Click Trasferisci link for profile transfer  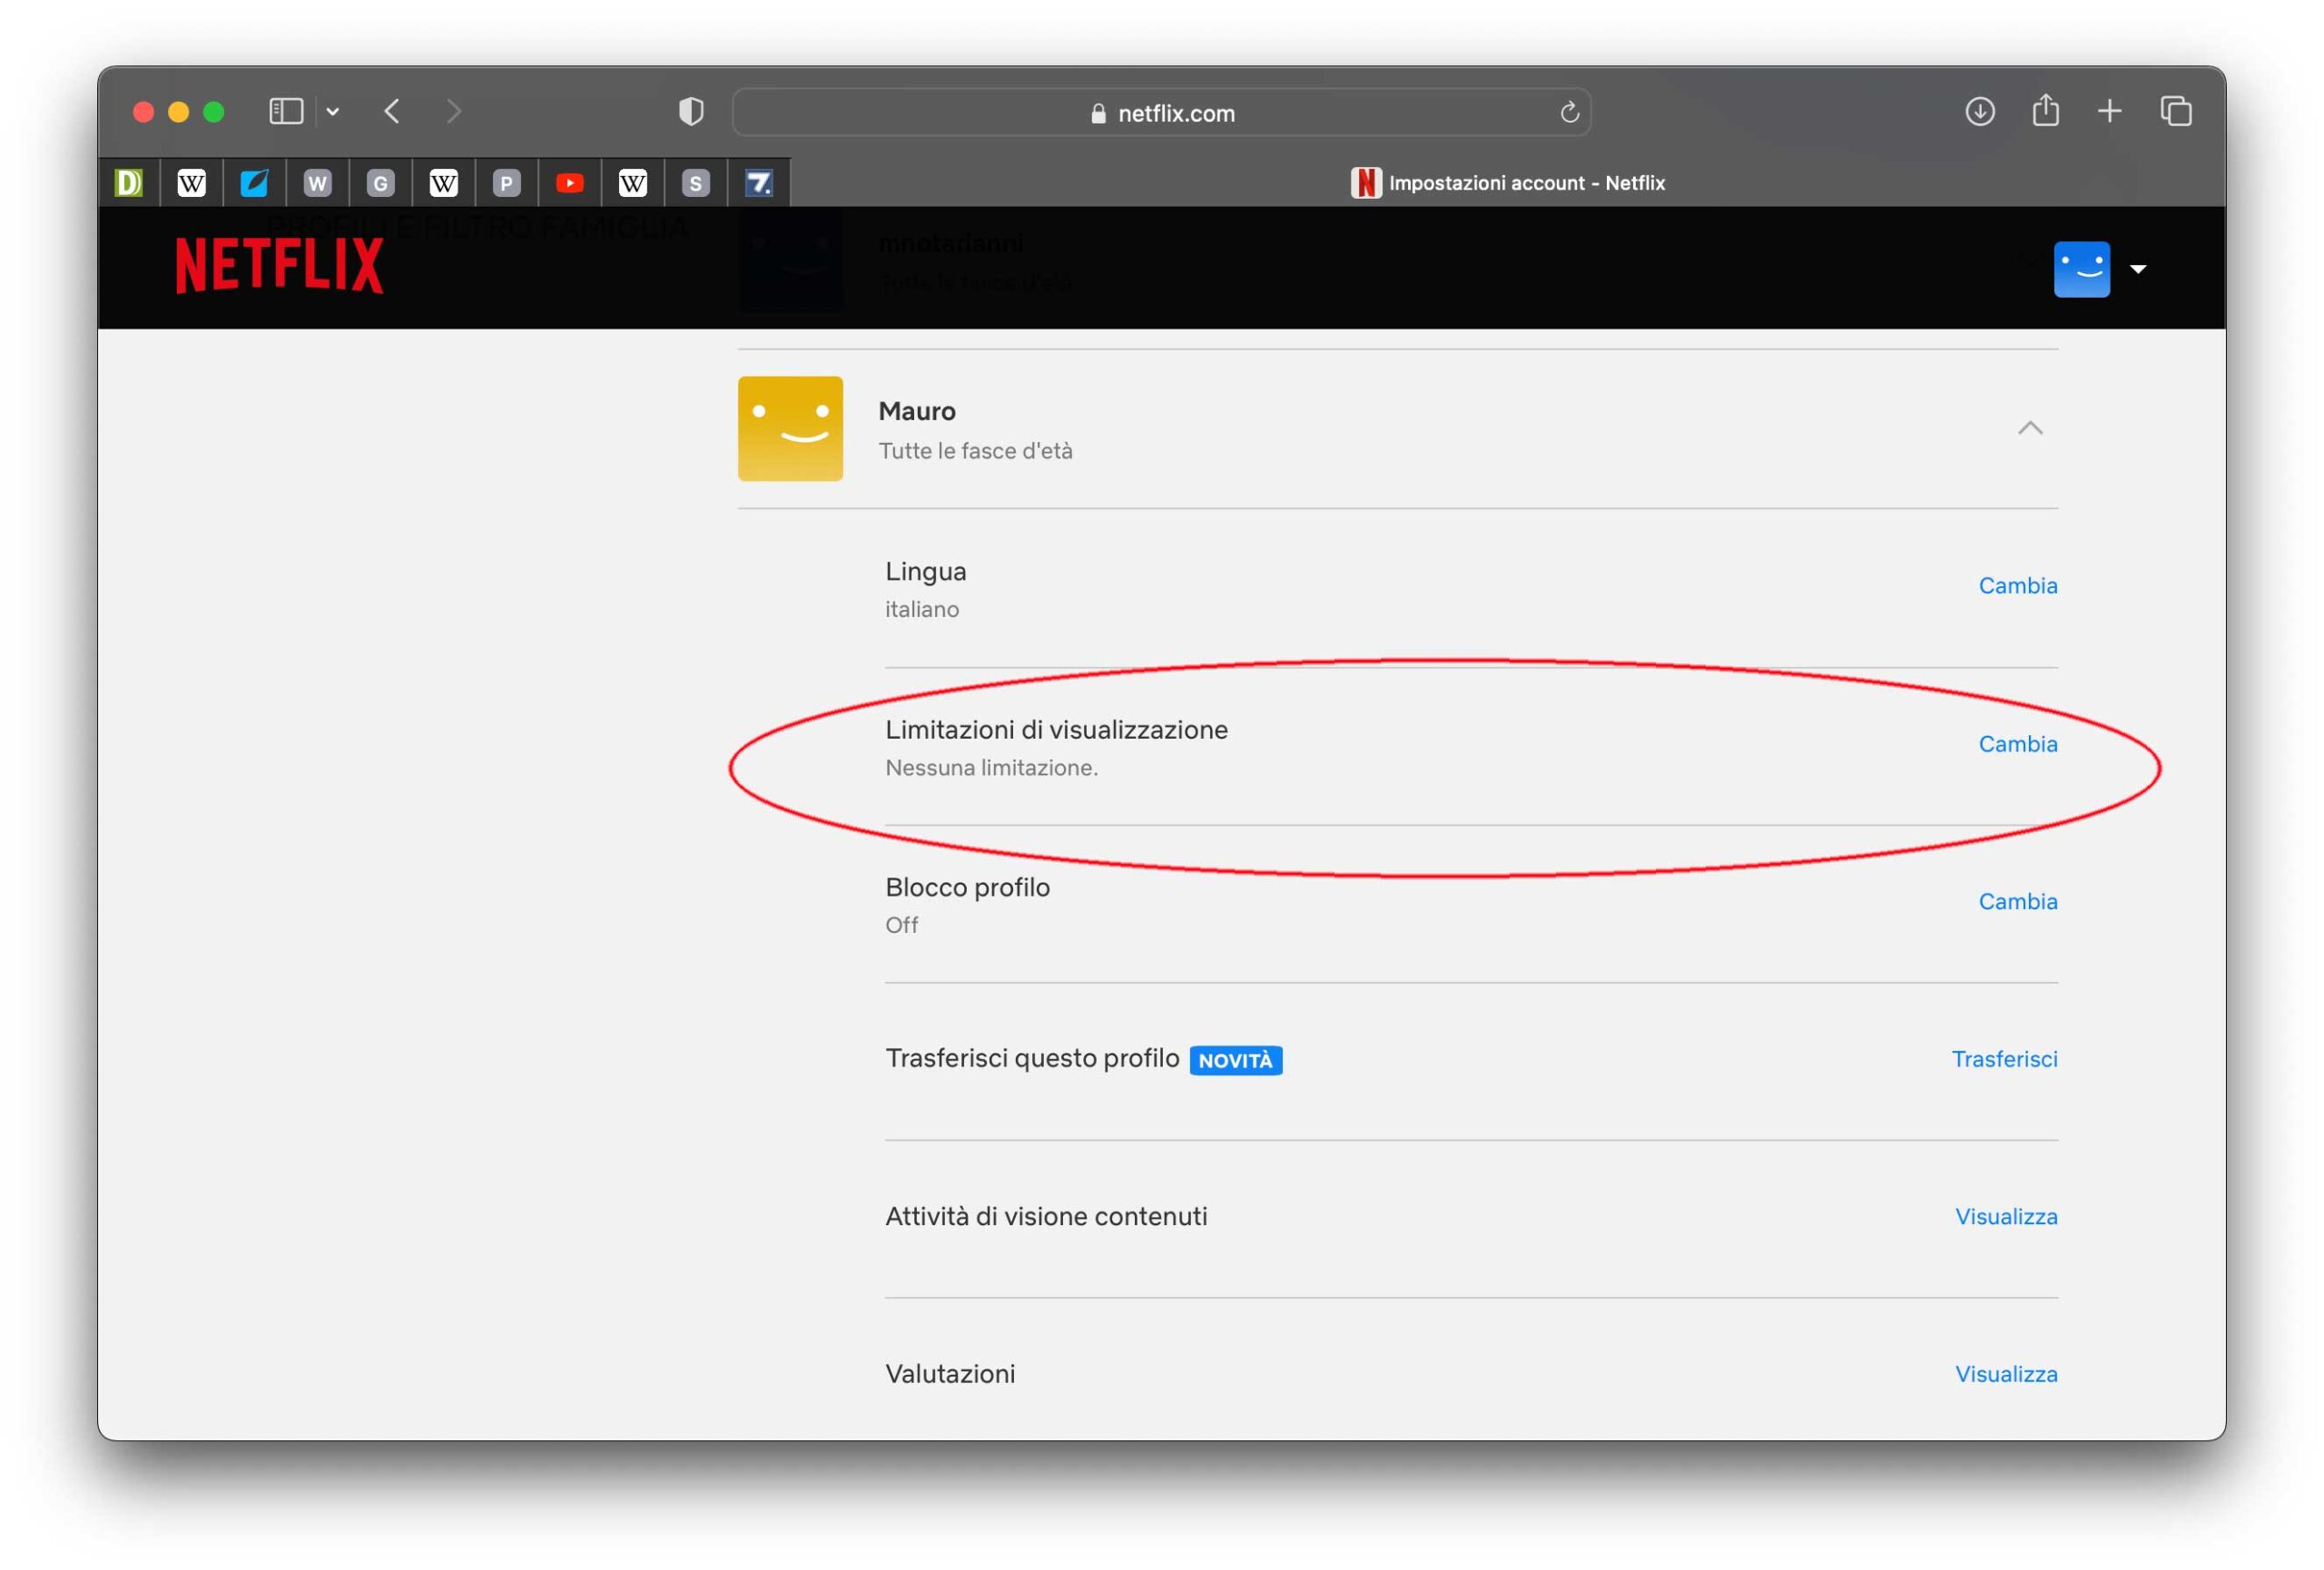tap(2004, 1058)
